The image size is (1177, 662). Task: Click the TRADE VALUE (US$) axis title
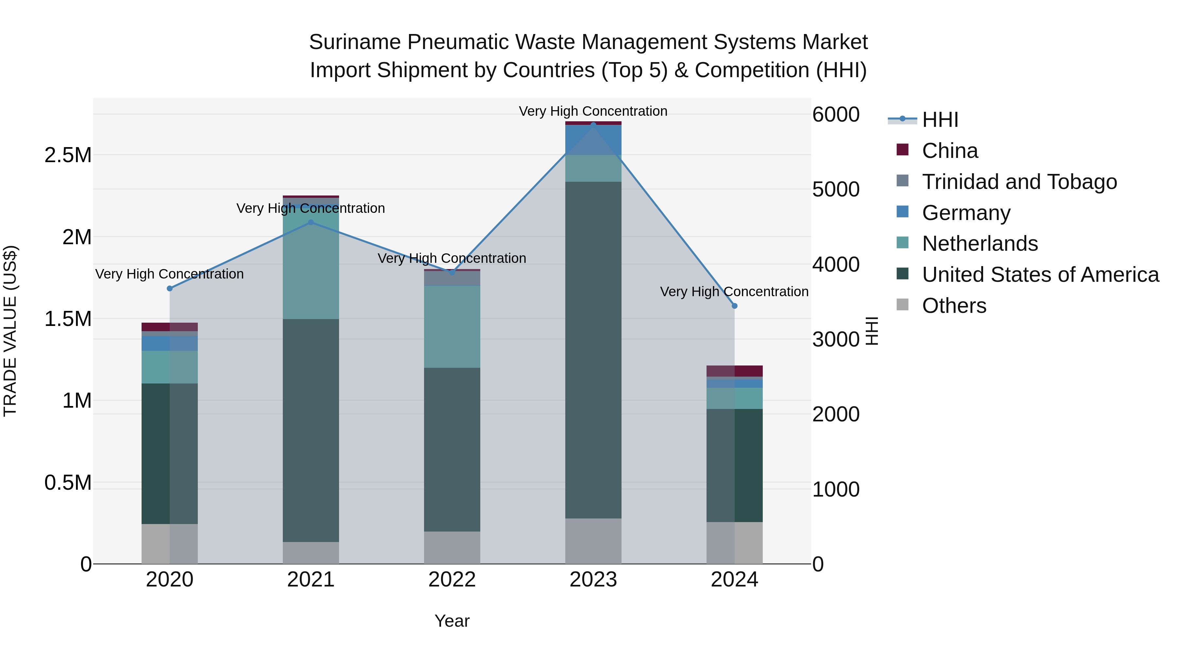pos(10,331)
